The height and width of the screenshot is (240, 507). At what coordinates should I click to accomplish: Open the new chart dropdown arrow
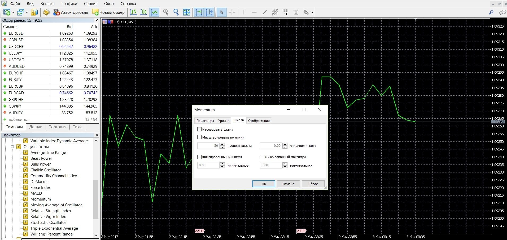pos(13,12)
